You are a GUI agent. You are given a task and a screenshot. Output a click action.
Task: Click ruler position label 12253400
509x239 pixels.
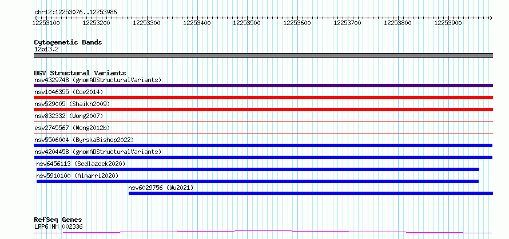click(x=197, y=23)
